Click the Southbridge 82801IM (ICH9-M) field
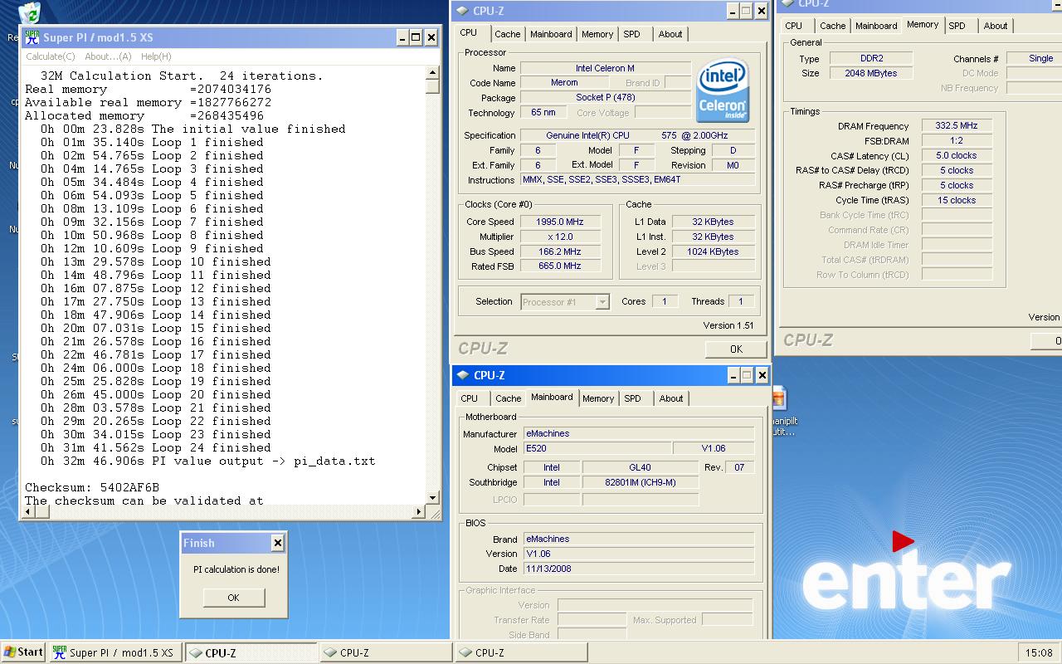Screen dimensions: 1062x664 tap(641, 482)
